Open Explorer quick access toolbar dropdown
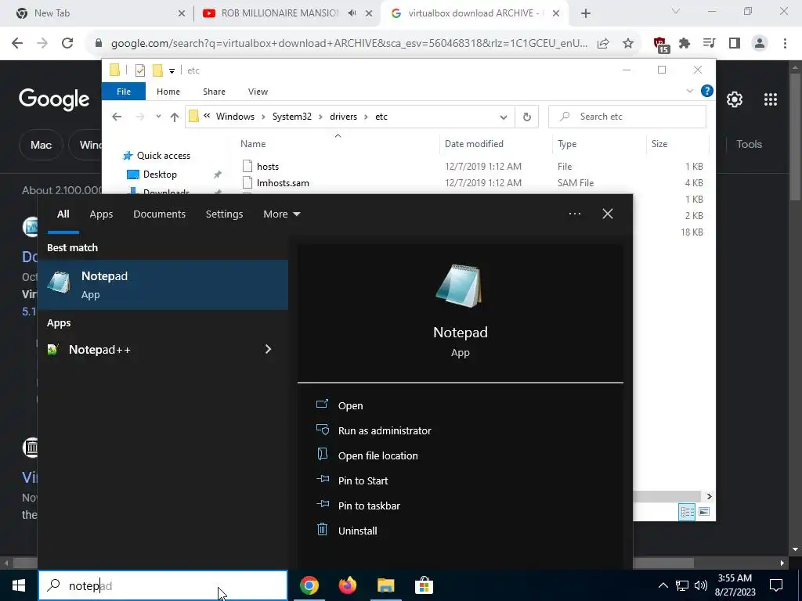This screenshot has height=601, width=802. tap(172, 70)
